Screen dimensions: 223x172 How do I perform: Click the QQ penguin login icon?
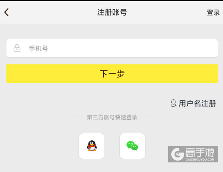click(92, 146)
